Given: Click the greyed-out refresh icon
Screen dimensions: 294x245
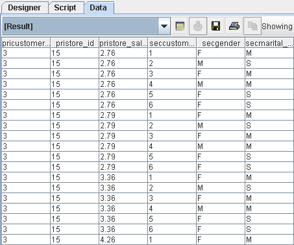Looking at the screenshot, I should point(198,26).
